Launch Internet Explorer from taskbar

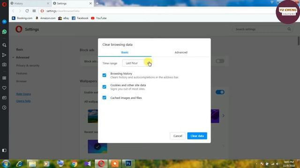pos(19,164)
